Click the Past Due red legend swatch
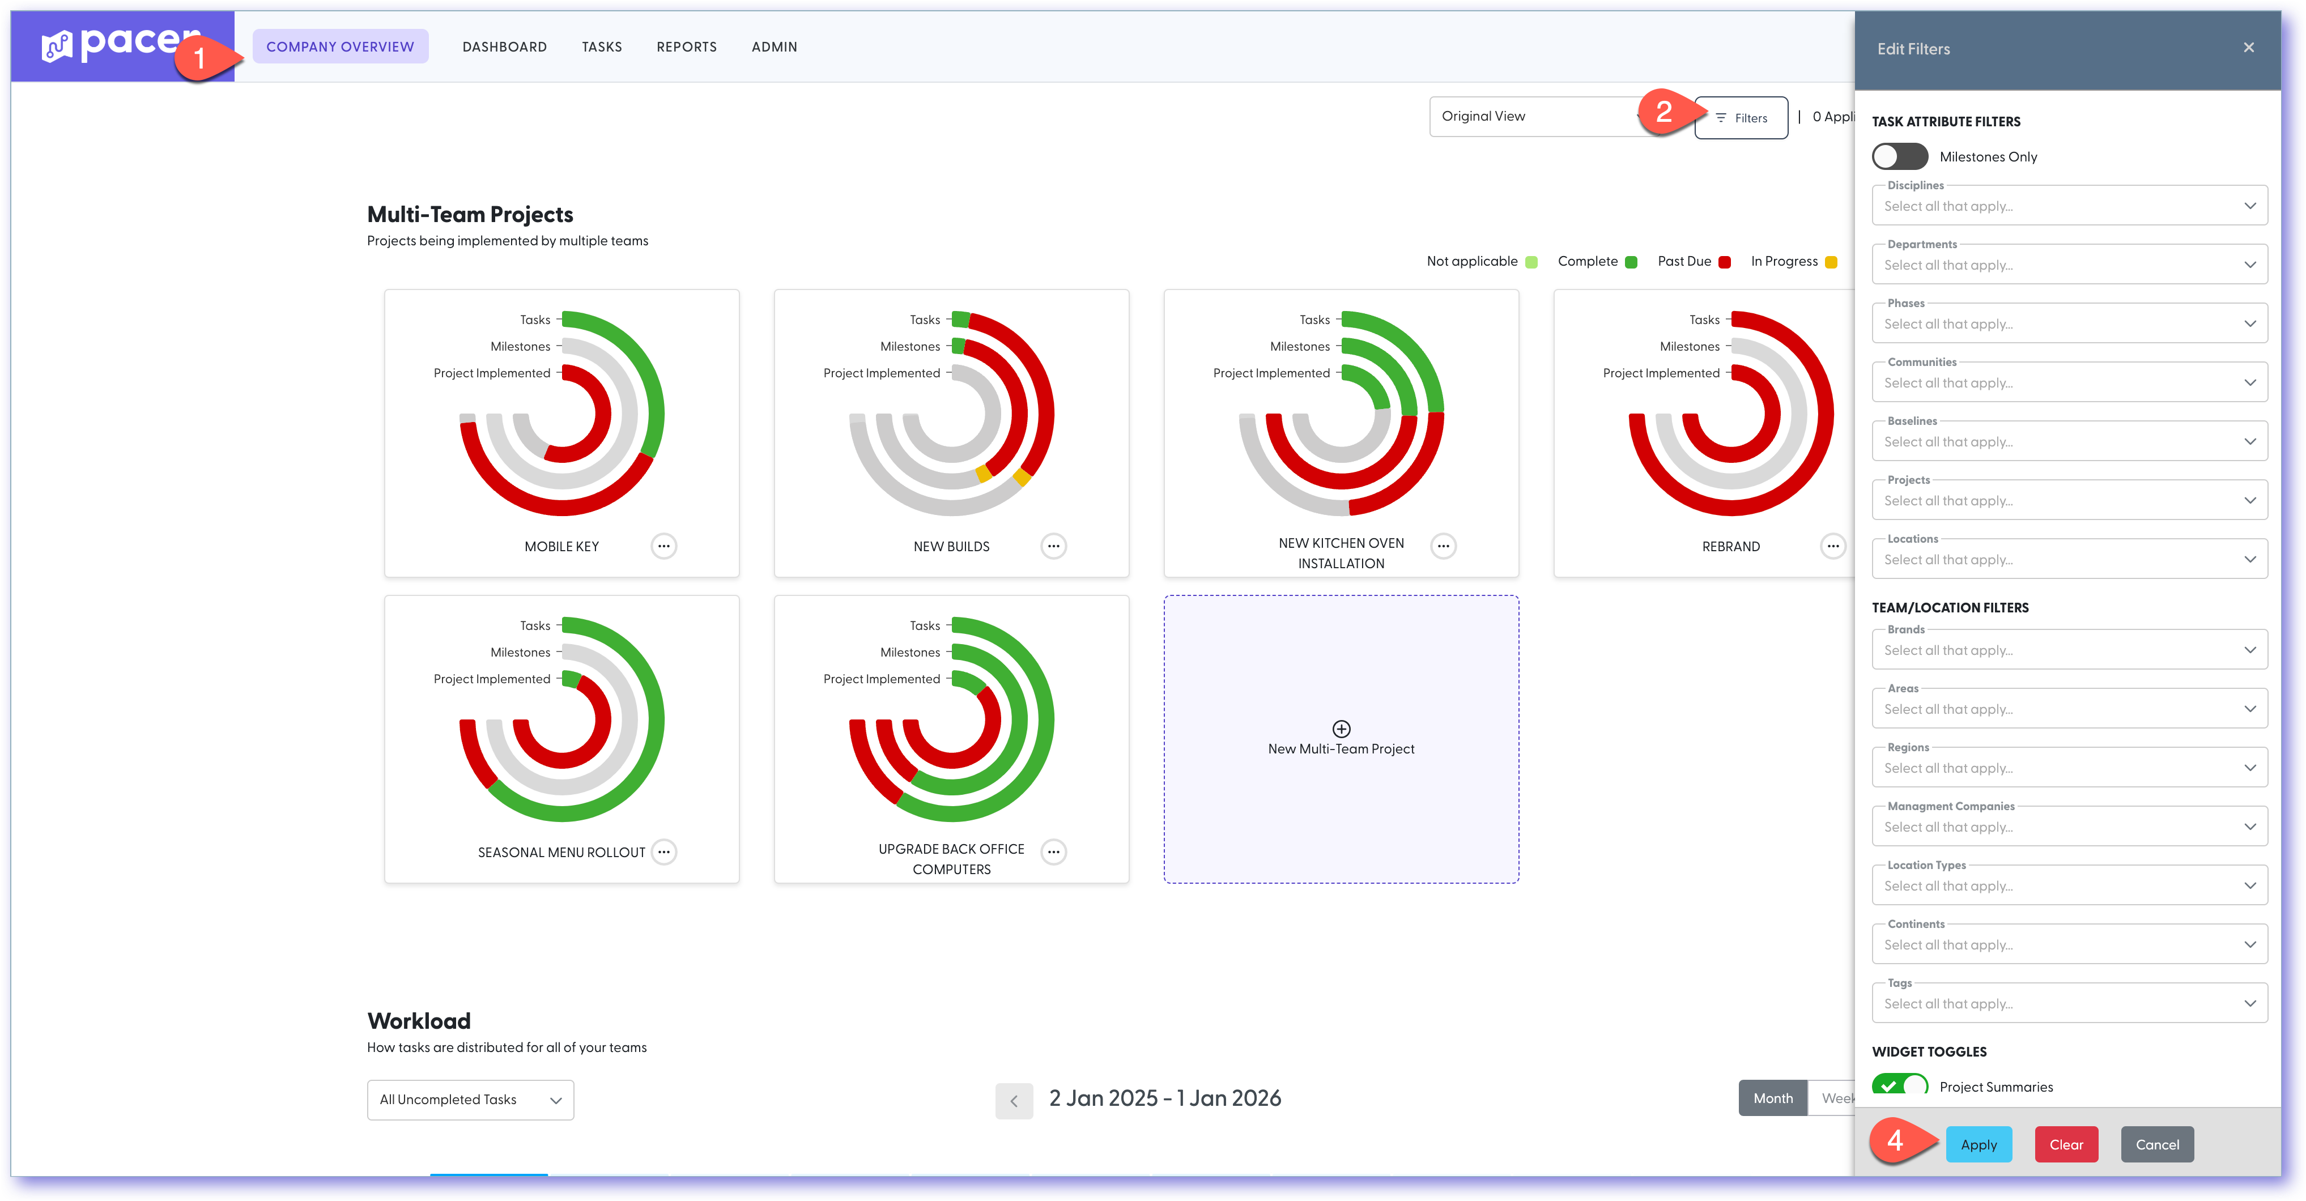This screenshot has height=1201, width=2306. [x=1724, y=262]
